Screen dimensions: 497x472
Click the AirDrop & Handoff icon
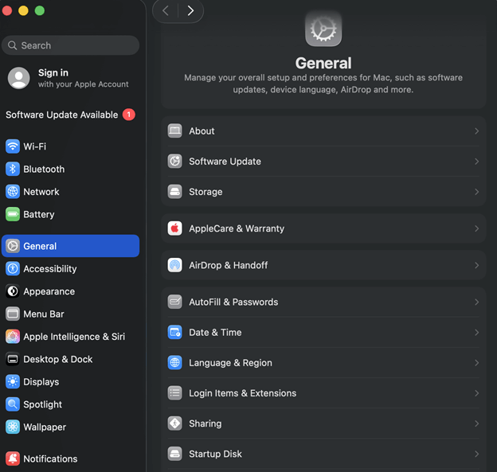click(175, 265)
